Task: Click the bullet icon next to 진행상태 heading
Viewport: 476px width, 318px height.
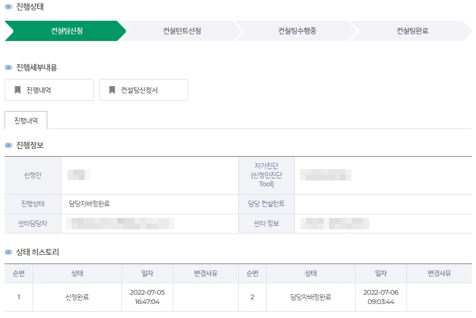Action: (8, 7)
